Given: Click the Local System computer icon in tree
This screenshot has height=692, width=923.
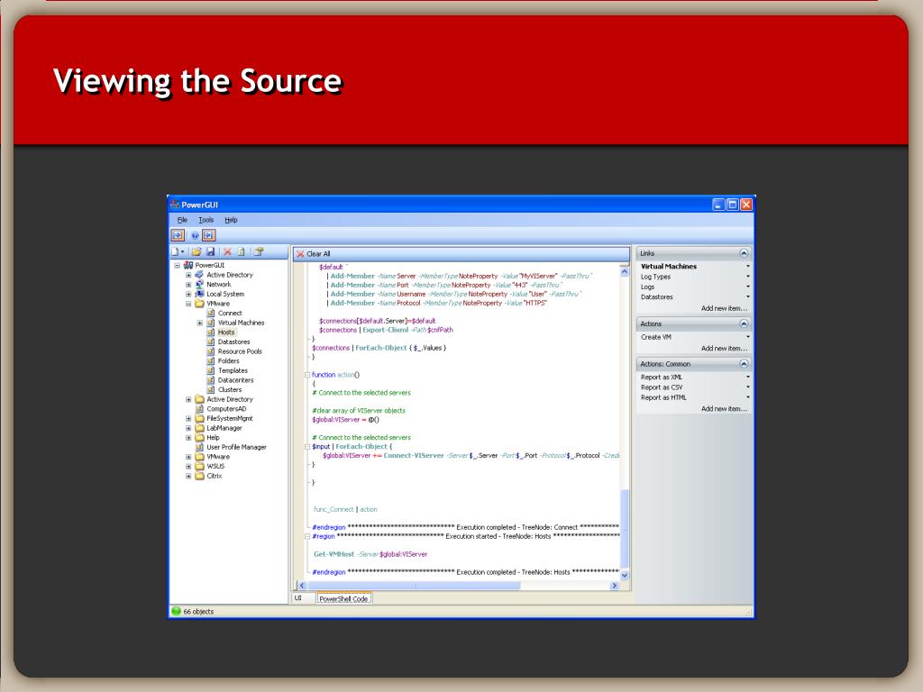Looking at the screenshot, I should (199, 294).
